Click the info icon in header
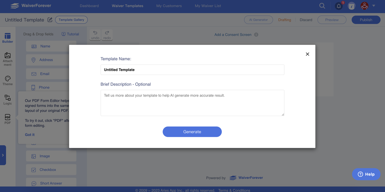This screenshot has height=192, width=385. tap(352, 6)
